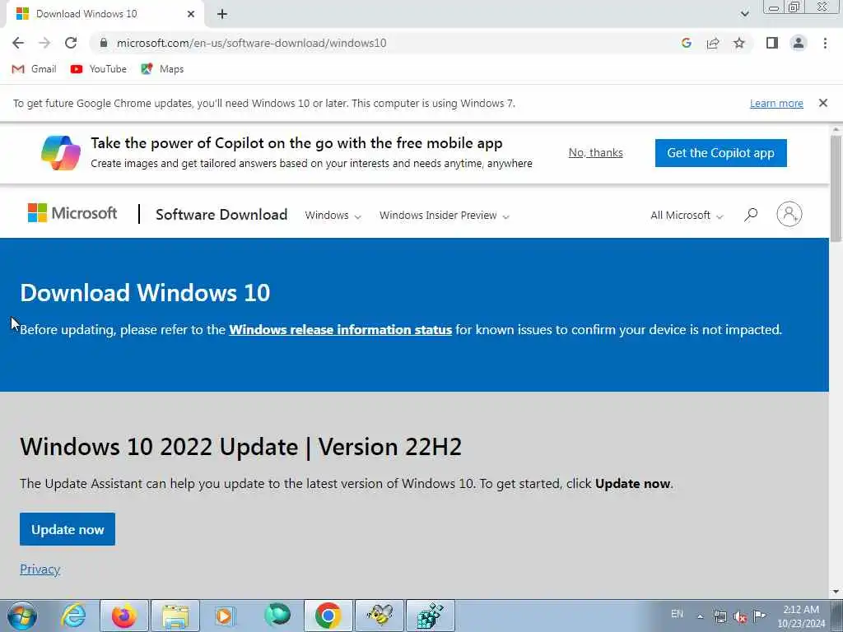Click the scrollbar down arrow
This screenshot has height=632, width=843.
click(836, 592)
